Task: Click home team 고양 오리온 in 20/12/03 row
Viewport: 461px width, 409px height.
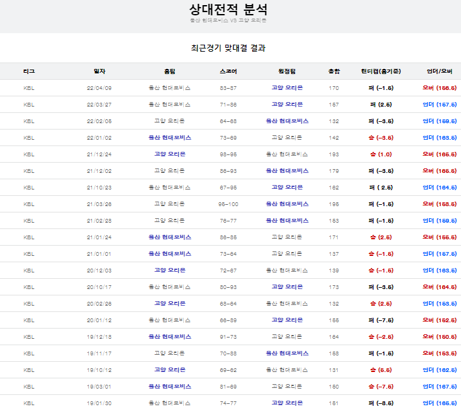Action: tap(170, 271)
